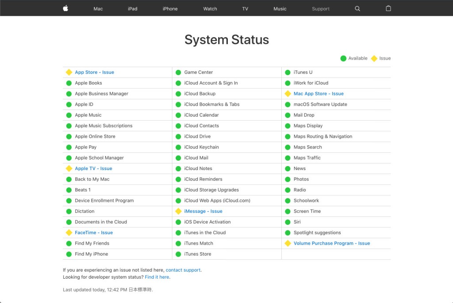Open the Music navigation item

280,9
